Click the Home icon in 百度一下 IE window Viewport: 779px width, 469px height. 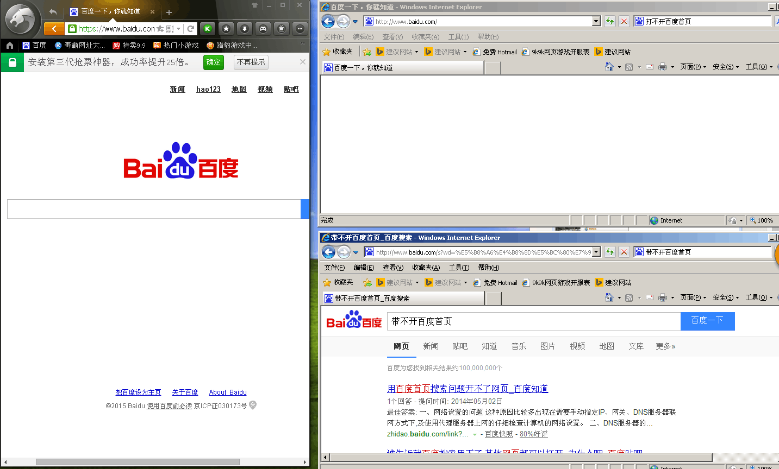tap(609, 67)
